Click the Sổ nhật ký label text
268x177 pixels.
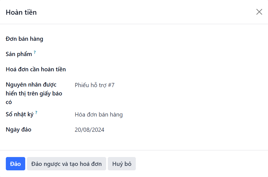coord(19,114)
